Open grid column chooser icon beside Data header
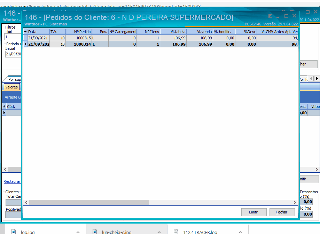This screenshot has height=234, width=320. (25, 32)
